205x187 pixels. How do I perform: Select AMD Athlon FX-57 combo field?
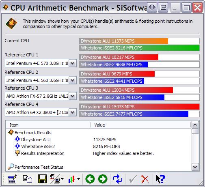point(41,96)
